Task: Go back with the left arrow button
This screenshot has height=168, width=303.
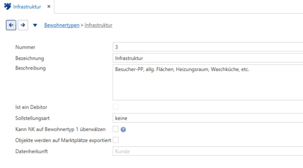Action: tap(11, 25)
